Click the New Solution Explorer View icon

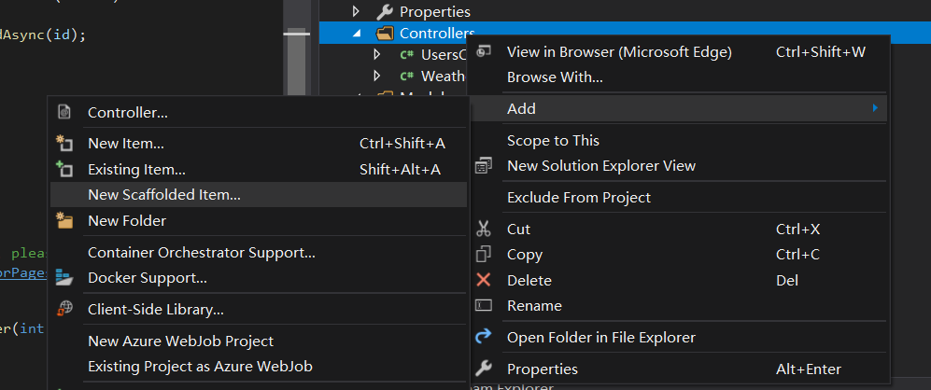tap(484, 166)
